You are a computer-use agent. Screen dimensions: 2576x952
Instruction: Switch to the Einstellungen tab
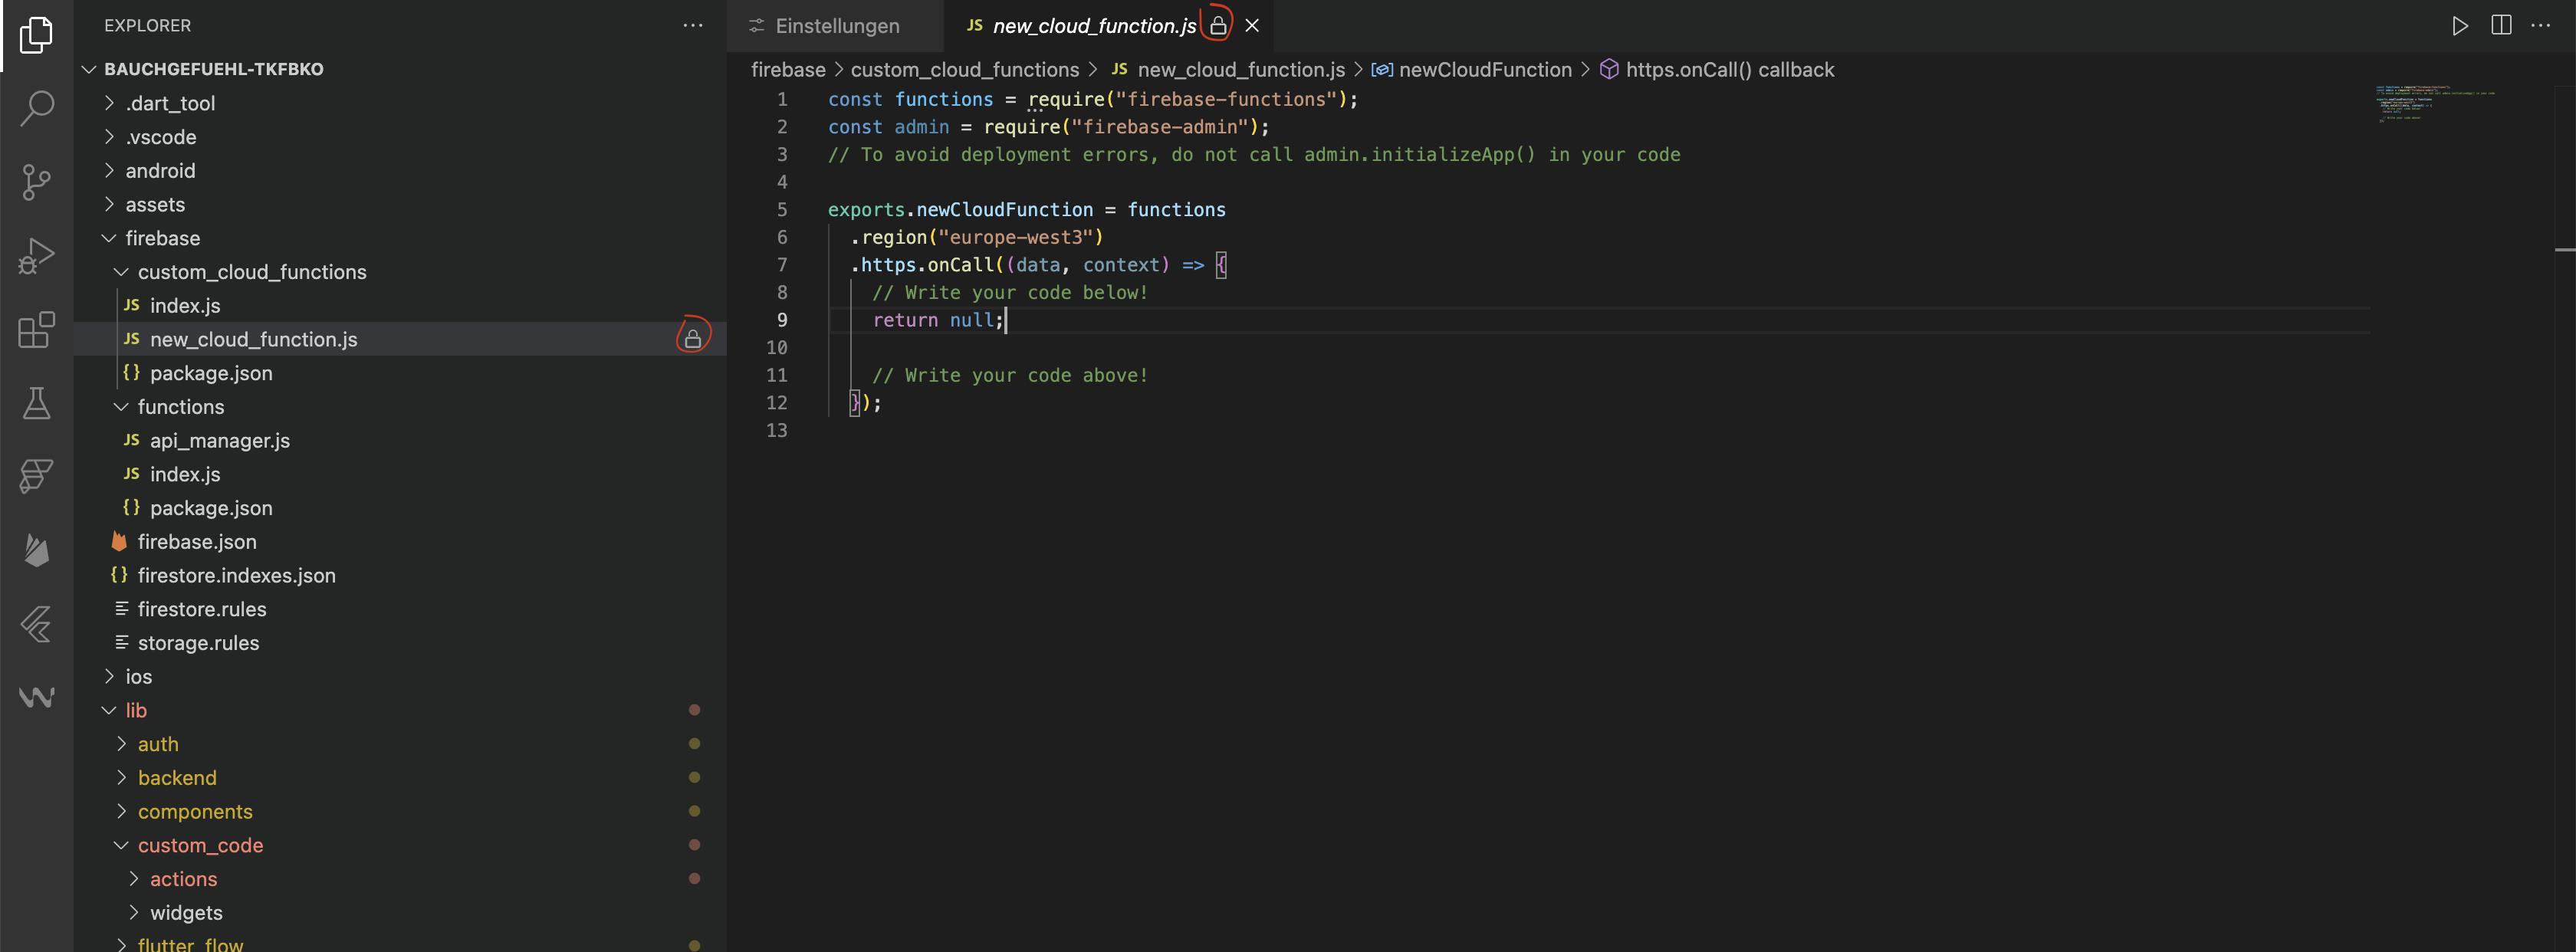click(836, 26)
